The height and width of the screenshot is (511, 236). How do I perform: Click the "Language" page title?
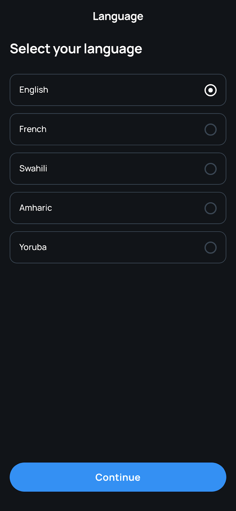[x=118, y=17]
